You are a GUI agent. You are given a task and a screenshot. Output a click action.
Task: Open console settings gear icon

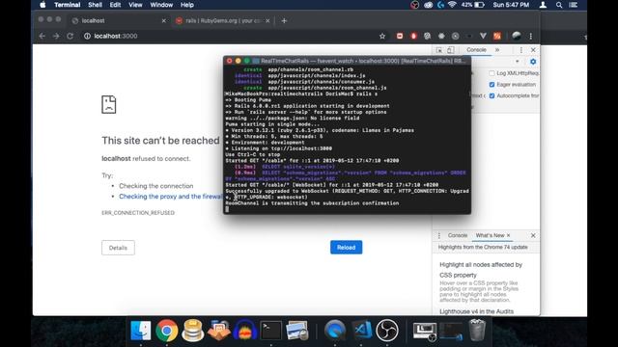pos(533,62)
